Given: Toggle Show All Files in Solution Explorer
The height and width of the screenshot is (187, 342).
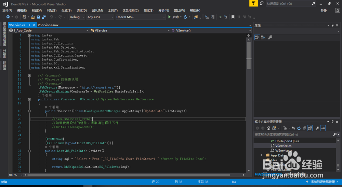Looking at the screenshot, I should coord(310,128).
